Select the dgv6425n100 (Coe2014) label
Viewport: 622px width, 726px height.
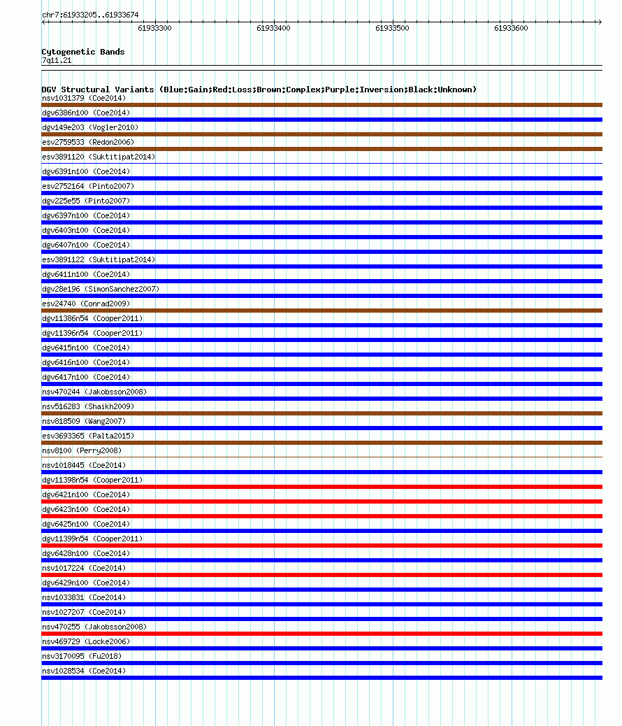[x=86, y=524]
